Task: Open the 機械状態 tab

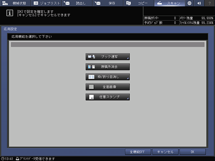Action: coord(15,3)
